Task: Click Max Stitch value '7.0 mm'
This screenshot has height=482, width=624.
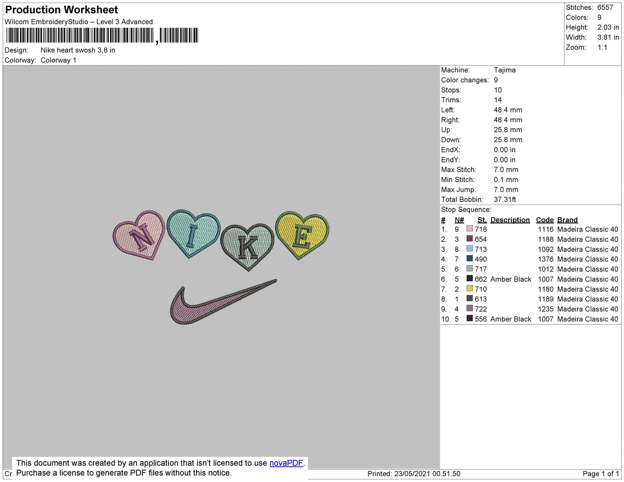Action: (x=506, y=170)
